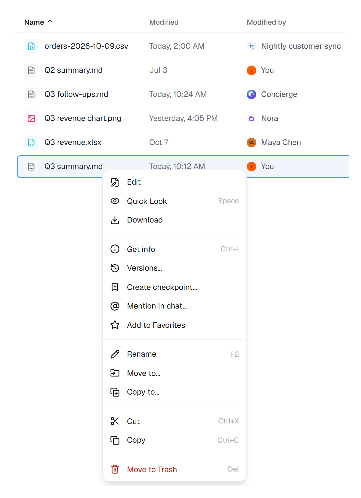Click the scissors Cut icon

point(115,421)
